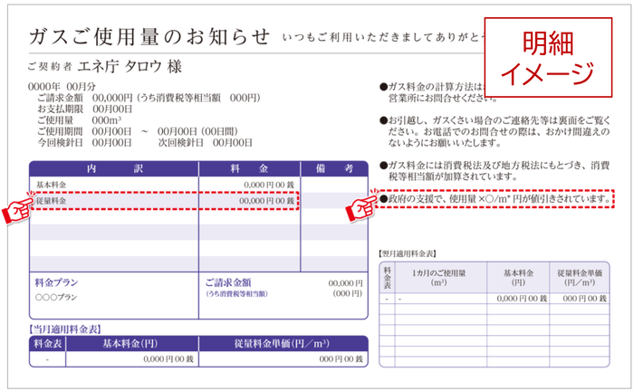The width and height of the screenshot is (634, 391).
Task: Select the (うち消費税等相当額) label under the table
Action: point(236,293)
